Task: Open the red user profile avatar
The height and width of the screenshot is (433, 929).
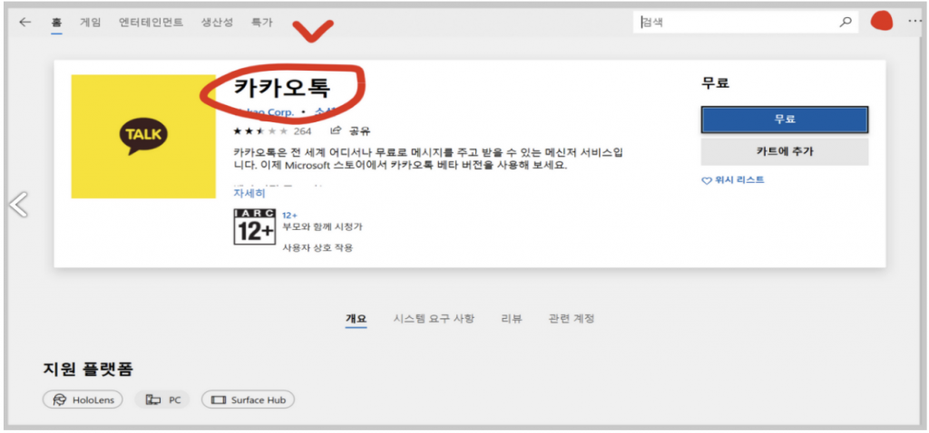Action: pos(882,22)
